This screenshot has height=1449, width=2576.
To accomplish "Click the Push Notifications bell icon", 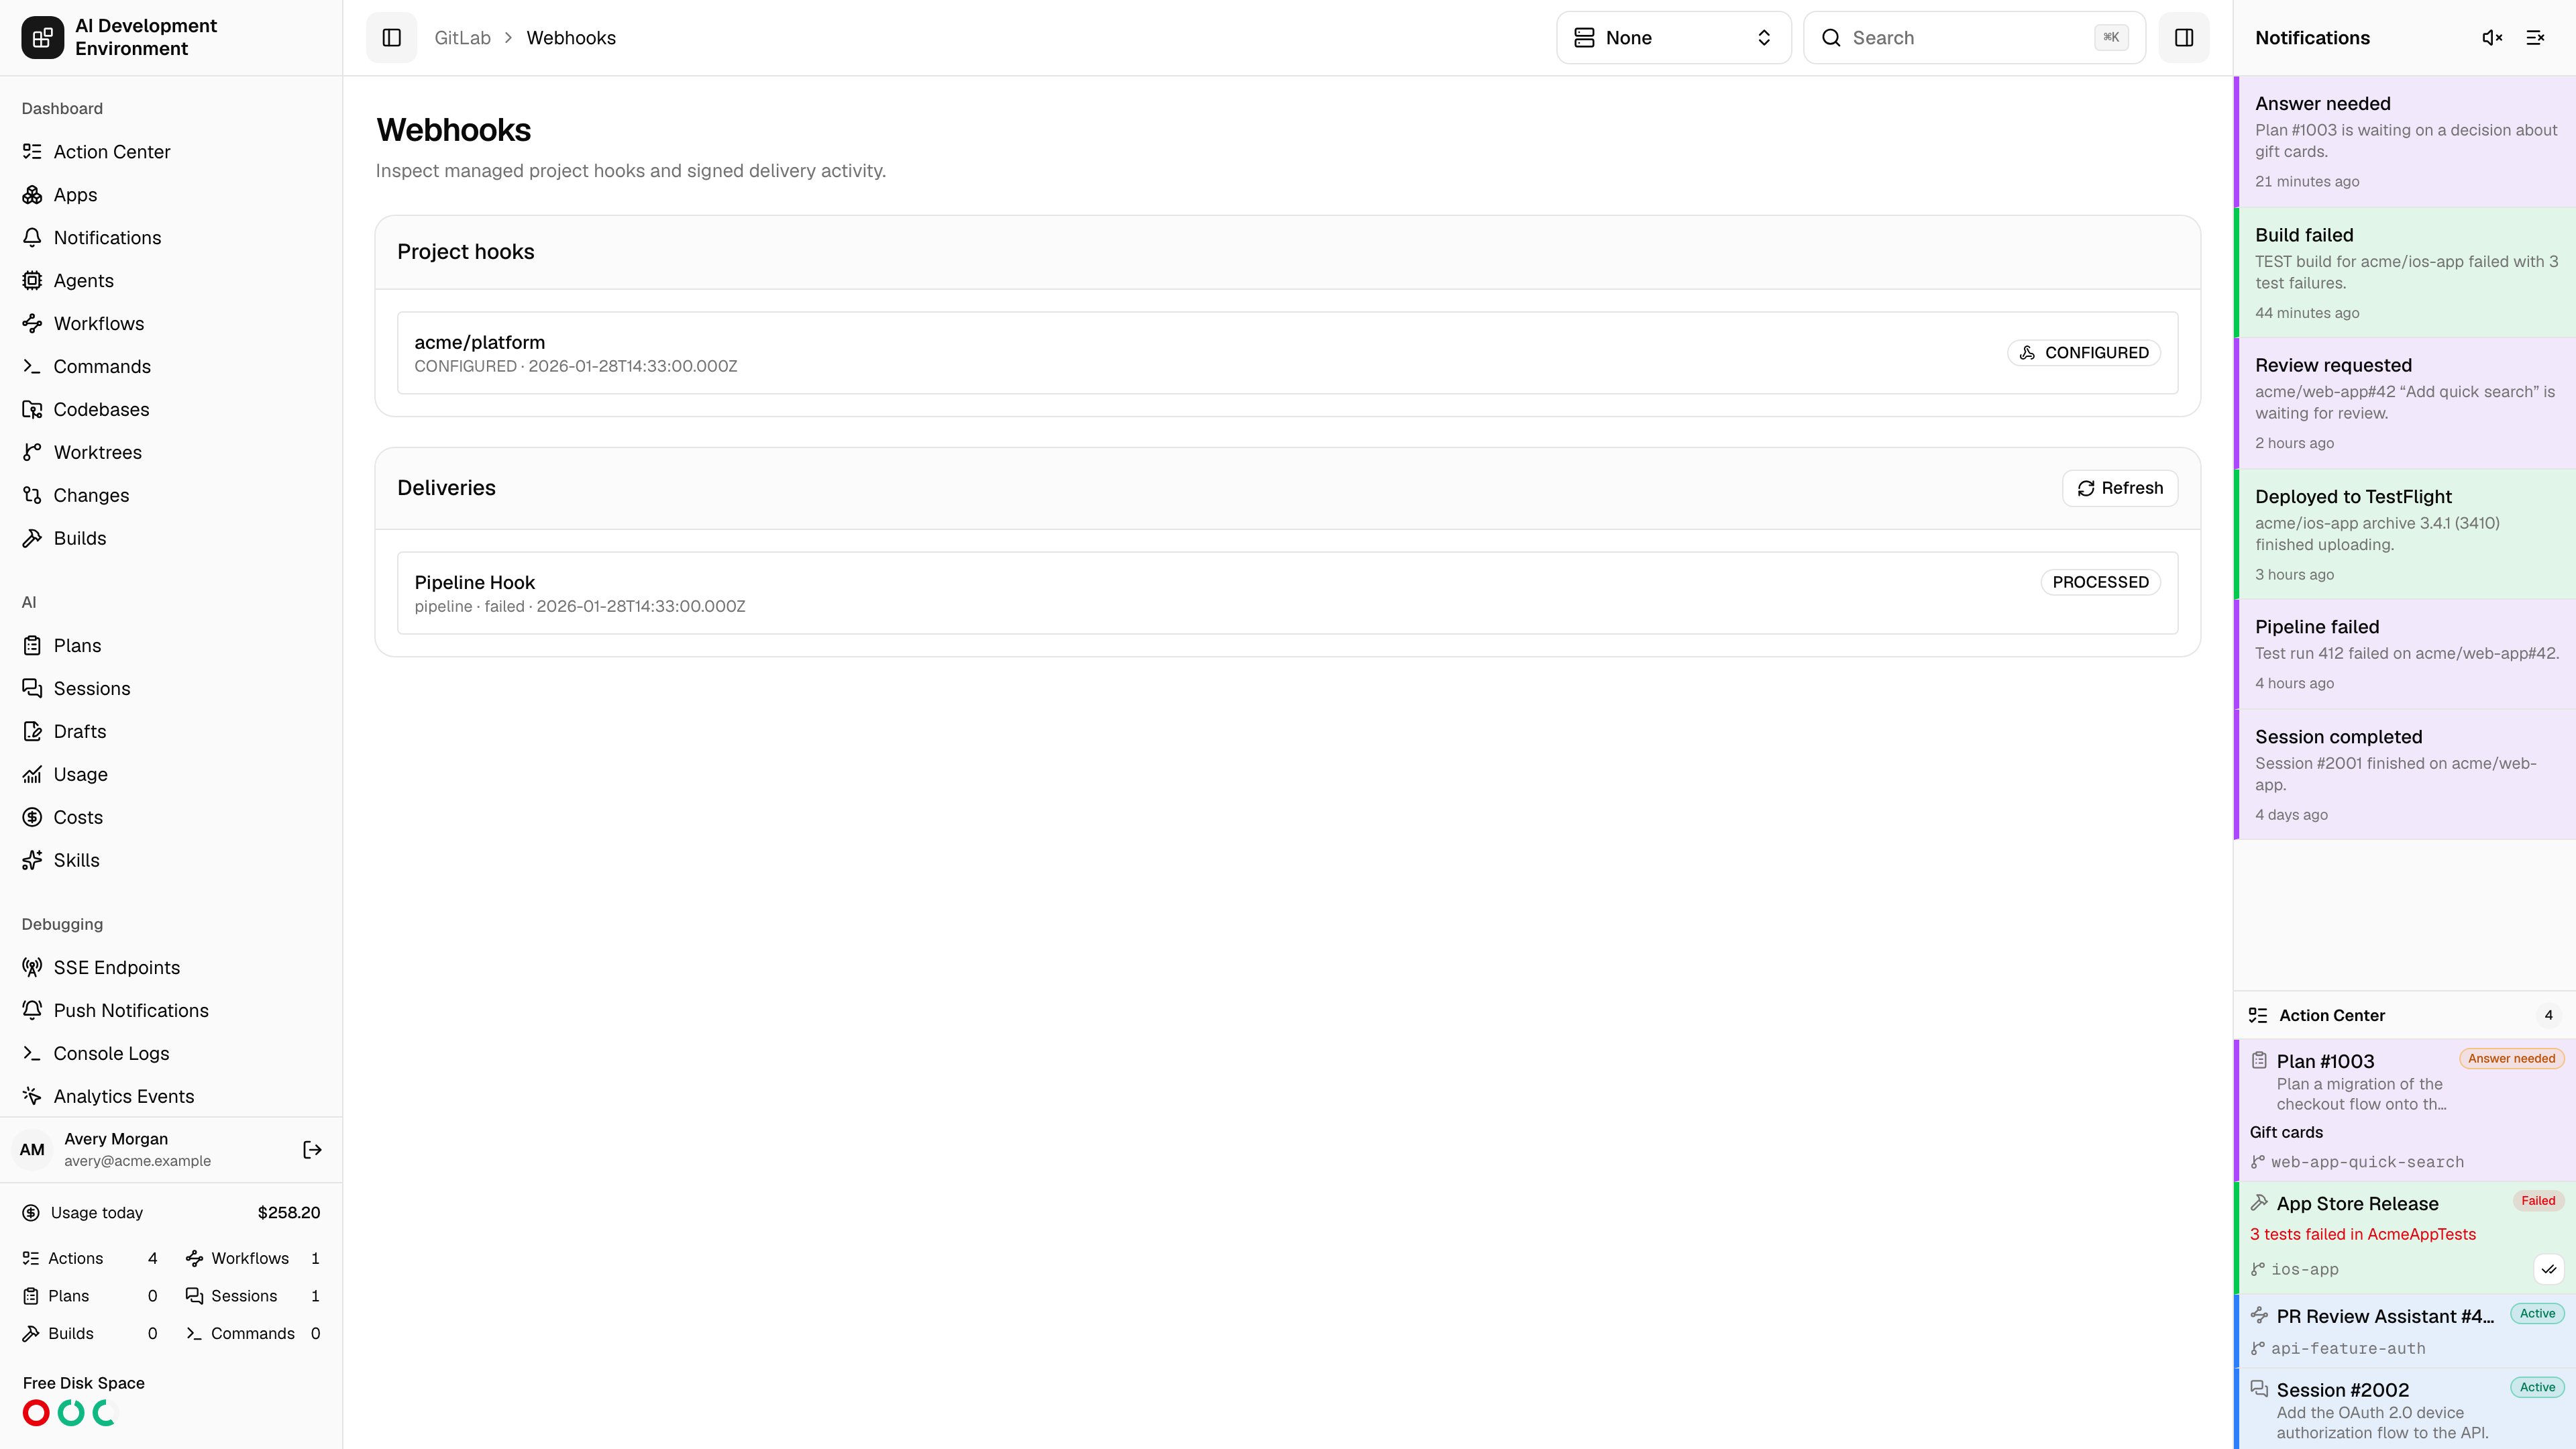I will coord(32,1011).
